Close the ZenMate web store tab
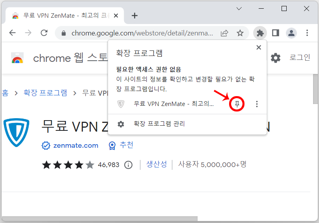319x223 pixels. pos(116,16)
